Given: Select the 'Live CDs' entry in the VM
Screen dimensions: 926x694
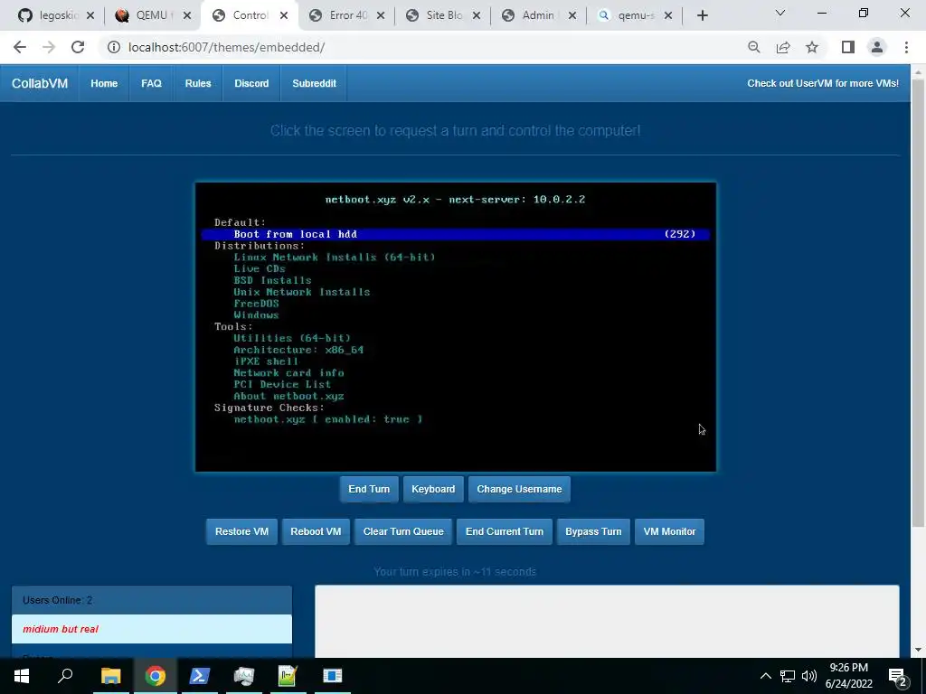Looking at the screenshot, I should point(260,268).
